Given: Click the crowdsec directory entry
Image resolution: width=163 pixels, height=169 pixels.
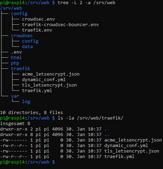Looking at the screenshot, I should tap(22, 36).
